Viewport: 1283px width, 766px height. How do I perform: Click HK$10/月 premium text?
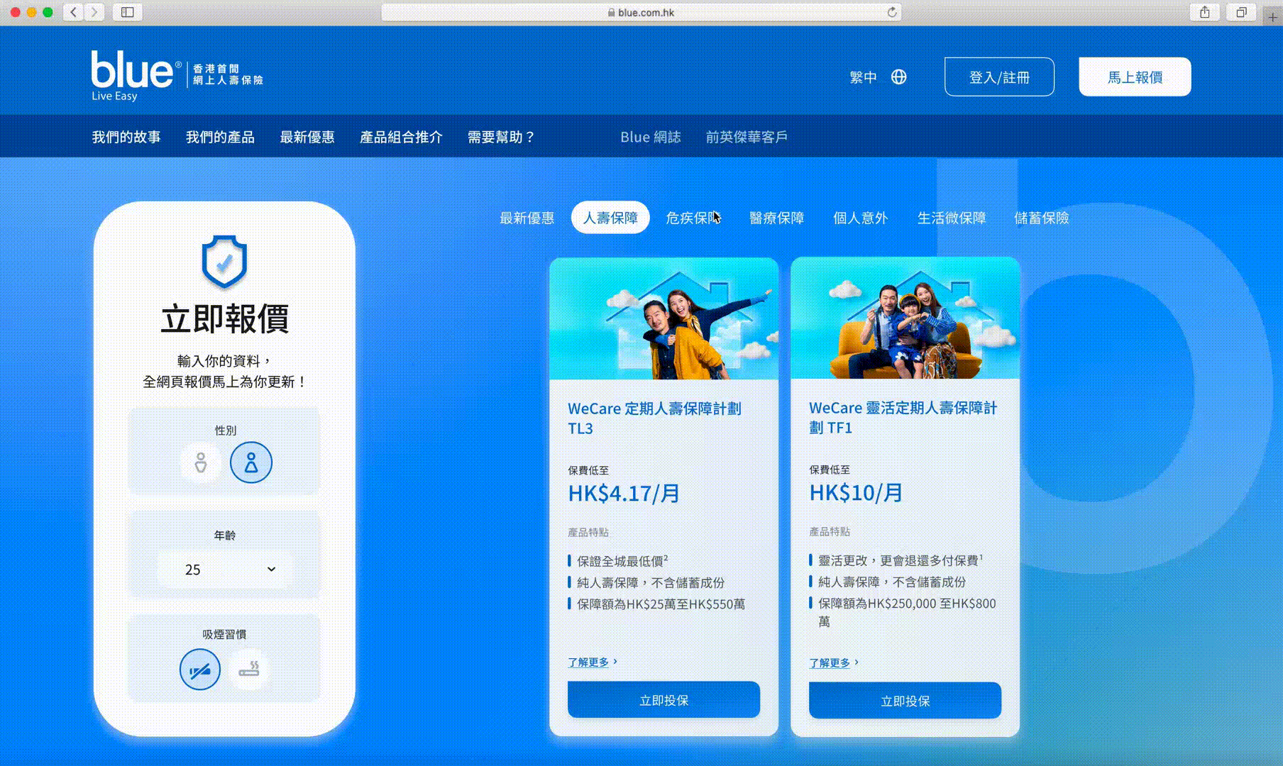(x=856, y=492)
